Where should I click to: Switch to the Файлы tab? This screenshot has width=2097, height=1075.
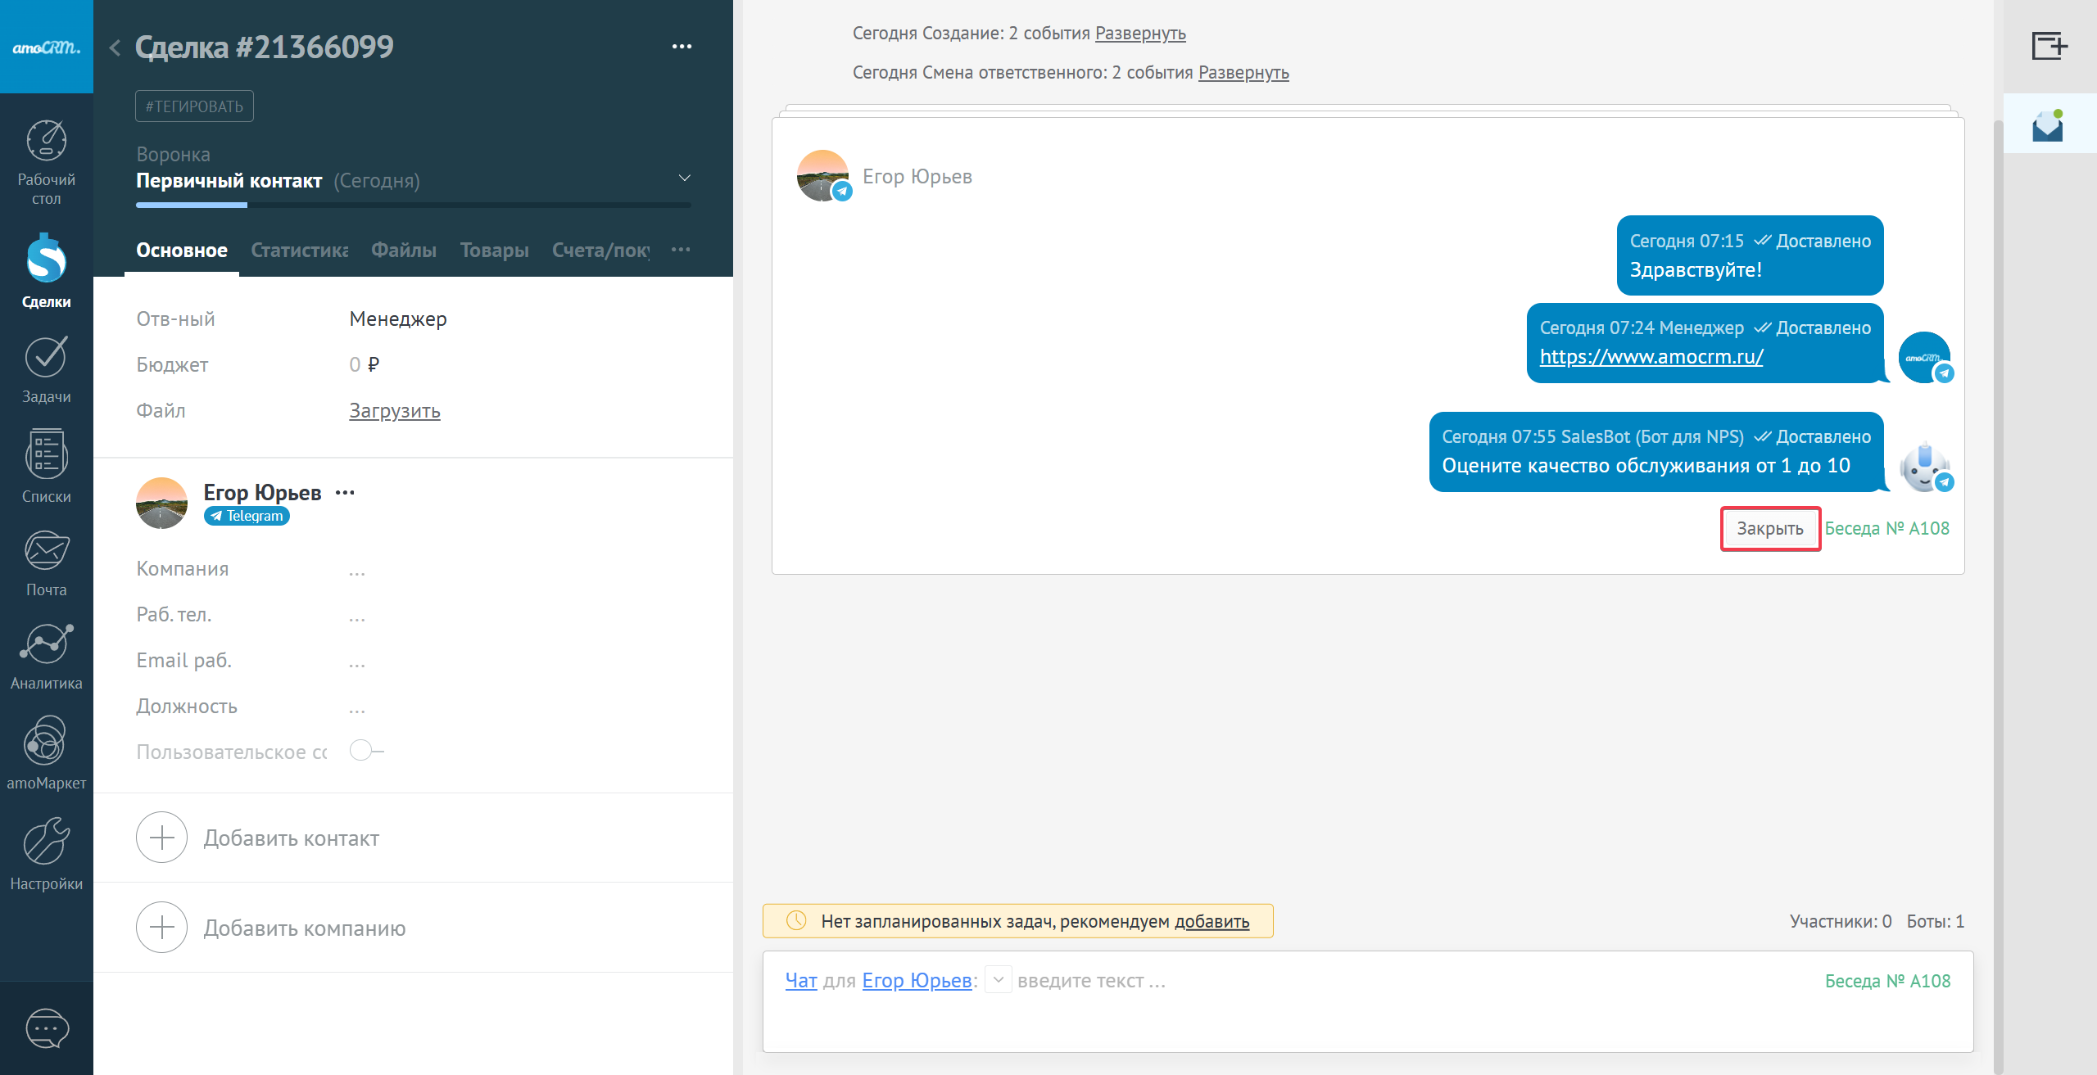(403, 251)
